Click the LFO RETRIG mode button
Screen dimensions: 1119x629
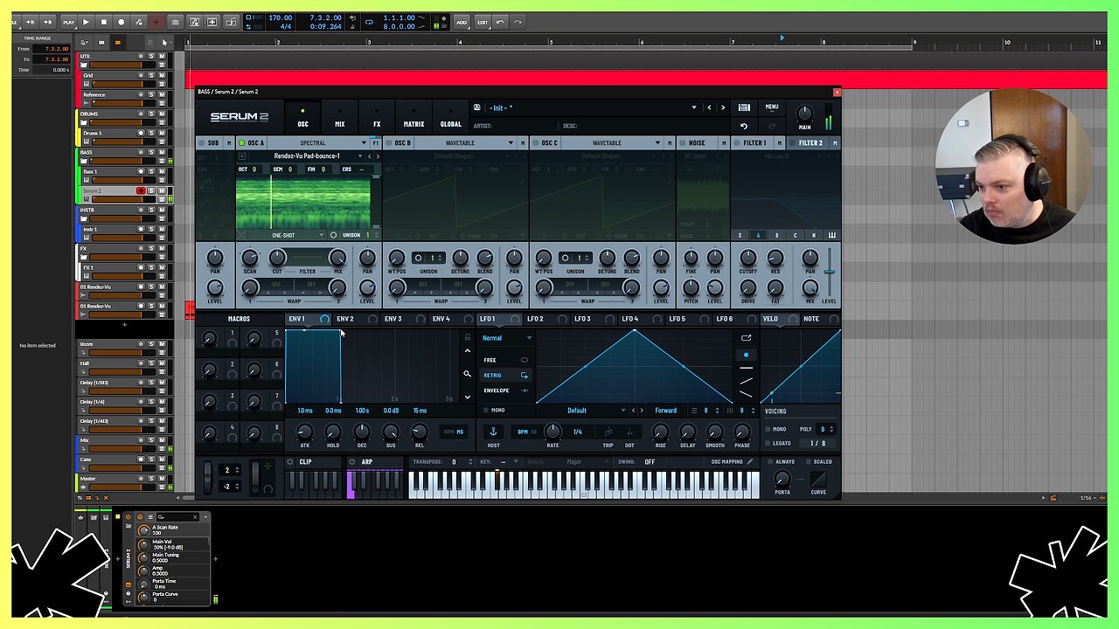coord(506,375)
